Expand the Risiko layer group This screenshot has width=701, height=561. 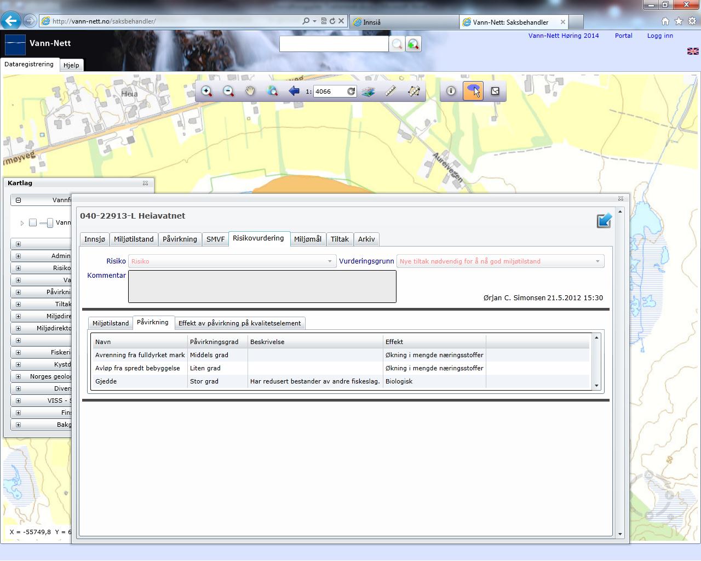pos(18,268)
